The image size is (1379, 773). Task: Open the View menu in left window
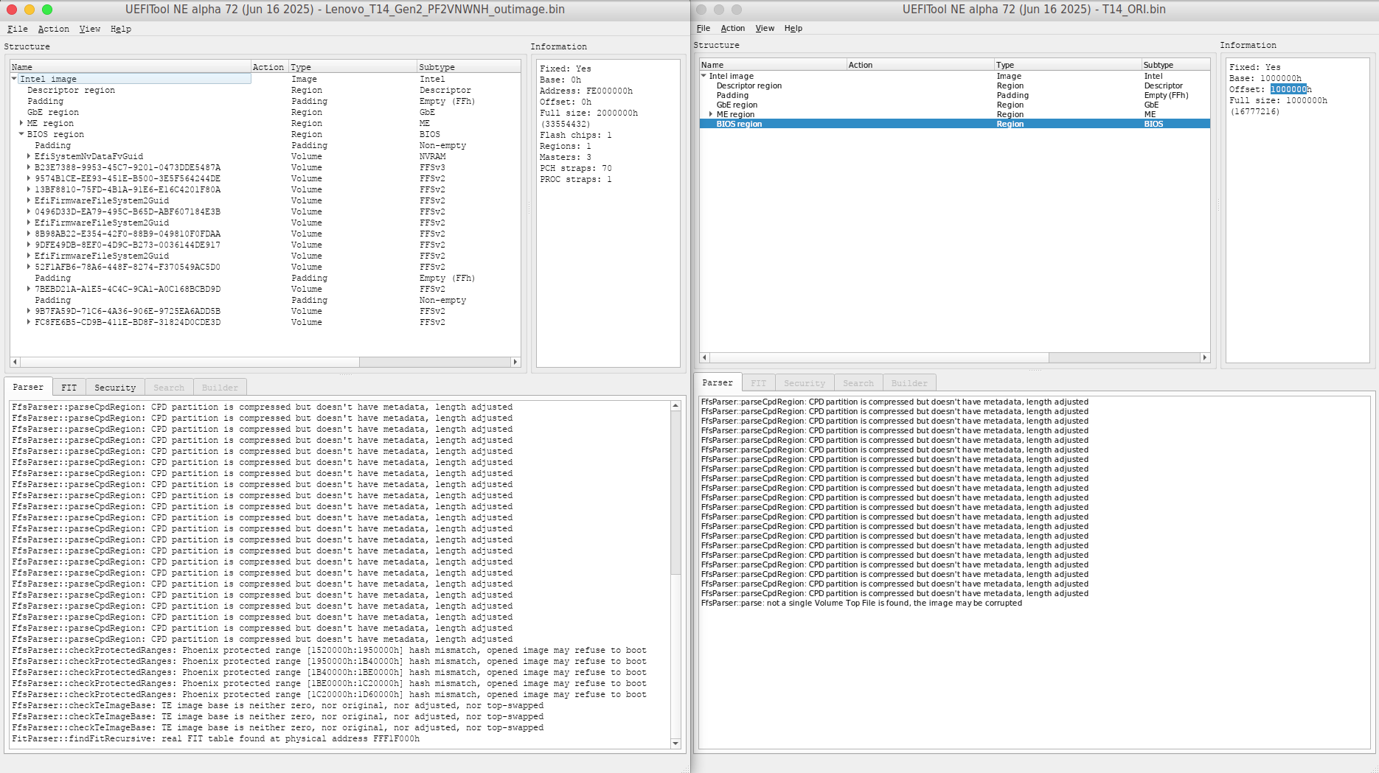[89, 29]
